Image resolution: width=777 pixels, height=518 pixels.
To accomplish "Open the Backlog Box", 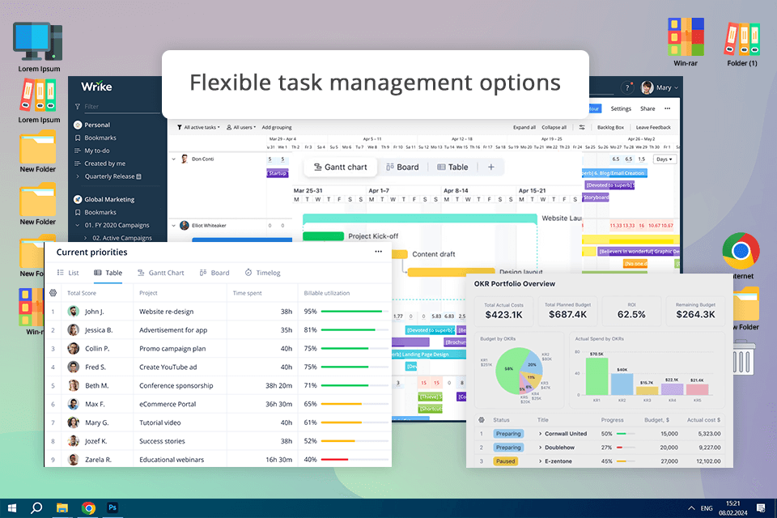I will click(610, 127).
